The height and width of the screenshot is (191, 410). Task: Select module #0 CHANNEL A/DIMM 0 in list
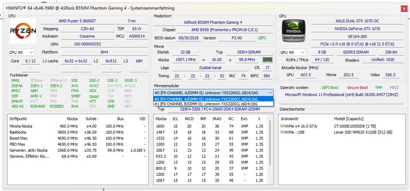coord(213,99)
